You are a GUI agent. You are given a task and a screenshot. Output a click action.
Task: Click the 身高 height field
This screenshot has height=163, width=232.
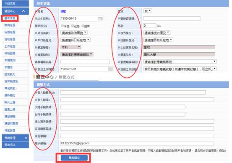pyautogui.click(x=150, y=25)
